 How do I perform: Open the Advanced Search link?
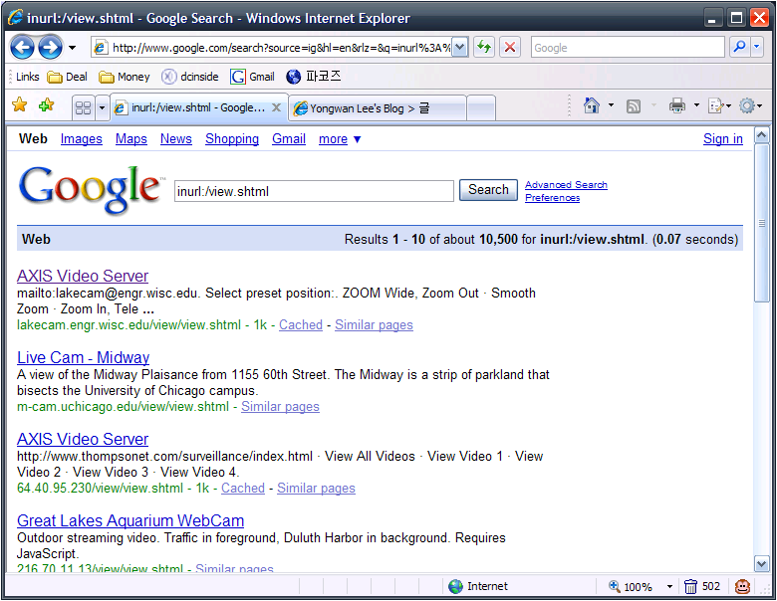coord(566,185)
